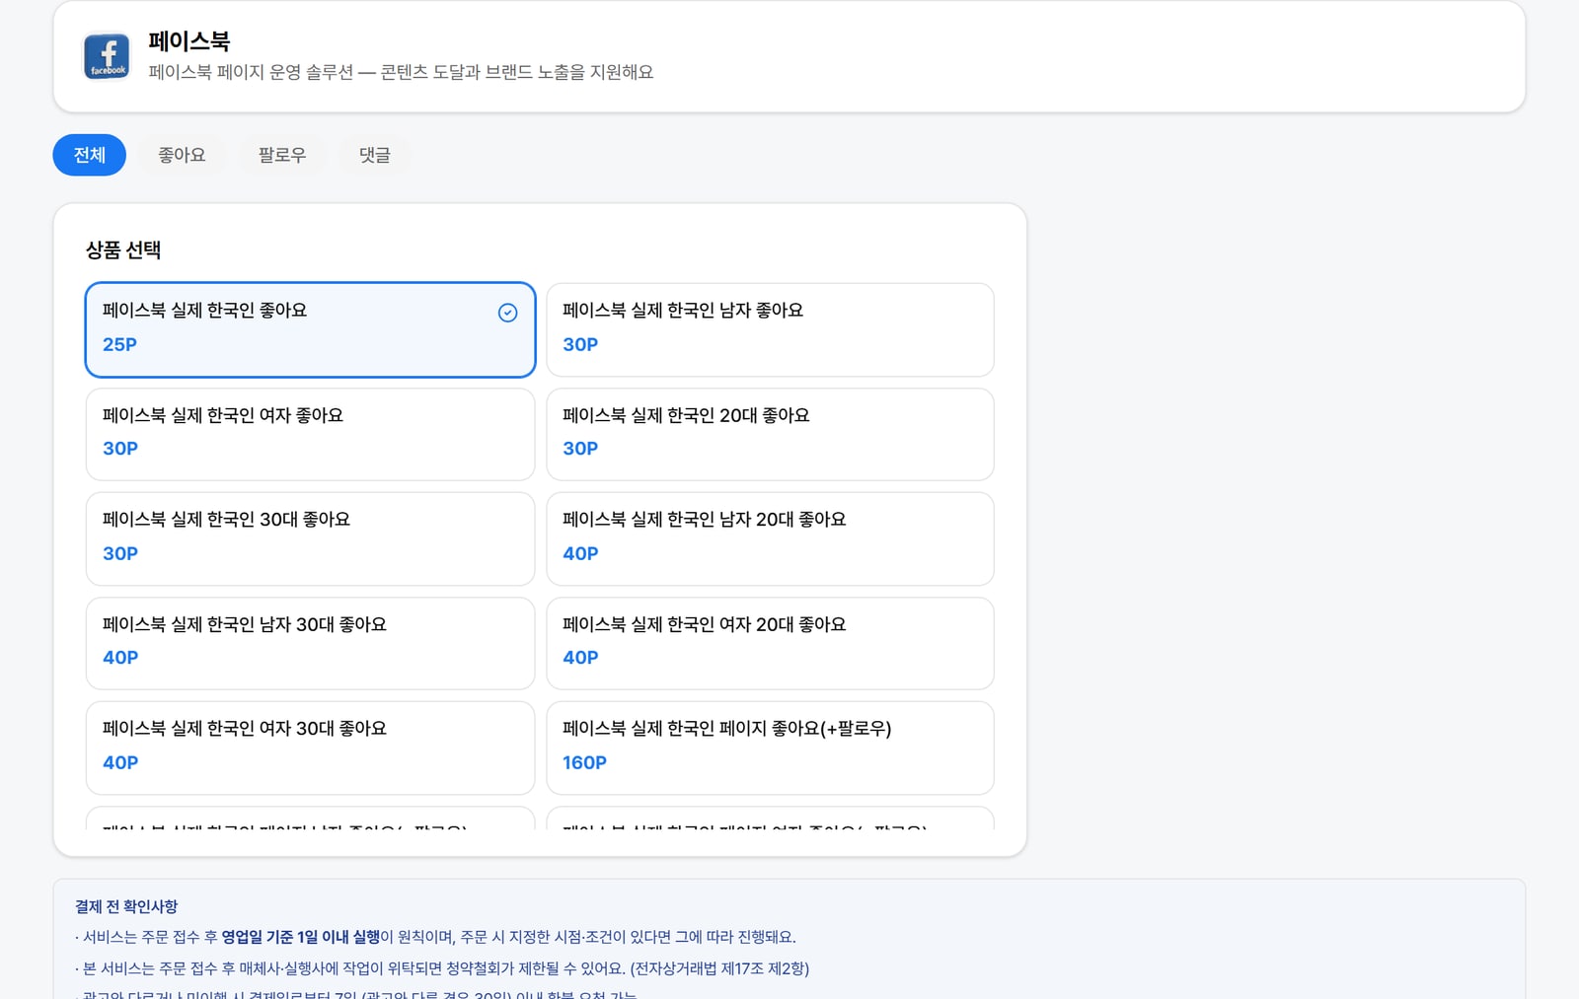Click the 페이스북 페이지 운영 솔루션 subtitle
1579x999 pixels.
(401, 72)
